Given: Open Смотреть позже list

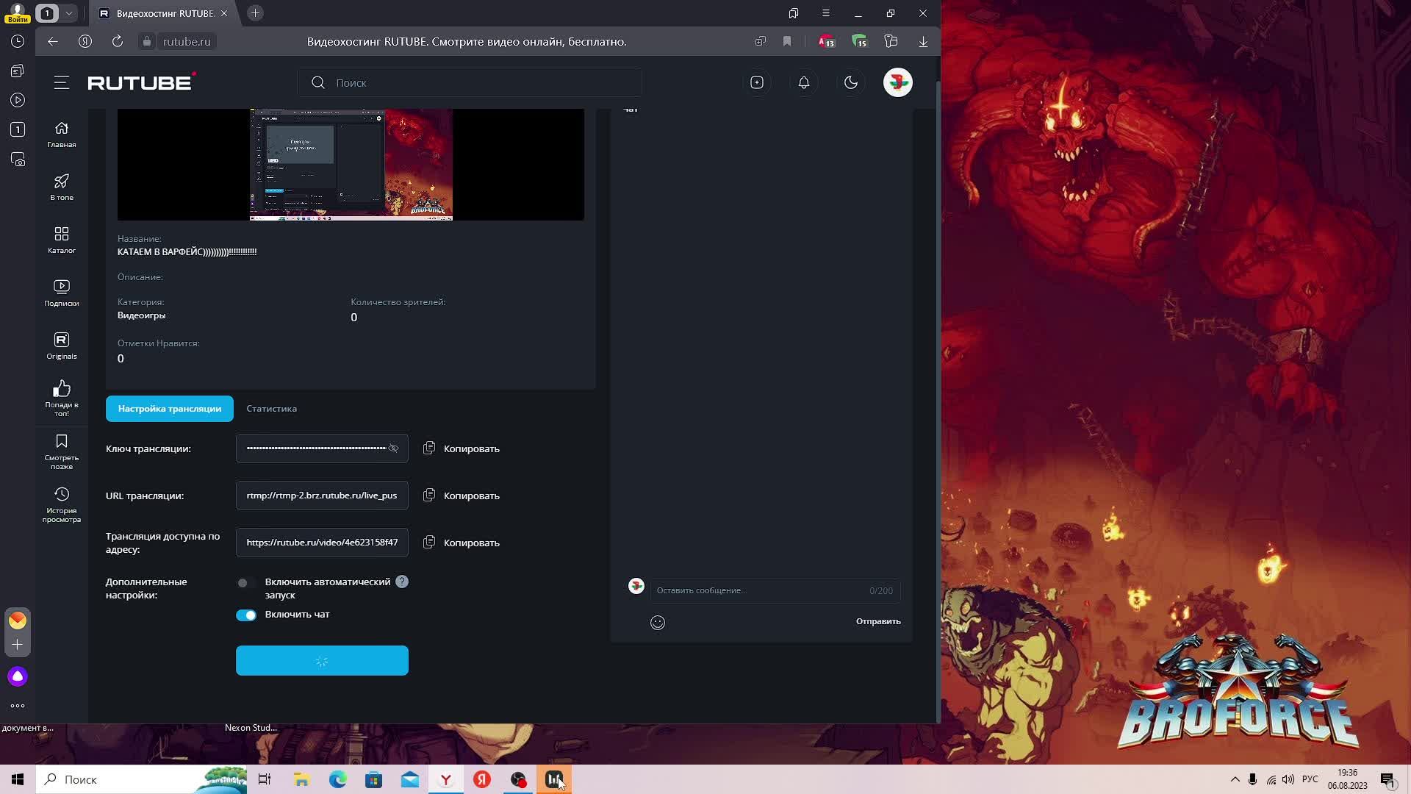Looking at the screenshot, I should coord(62,451).
